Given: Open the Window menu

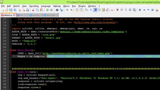Looking at the screenshot, I should click(x=92, y=6).
